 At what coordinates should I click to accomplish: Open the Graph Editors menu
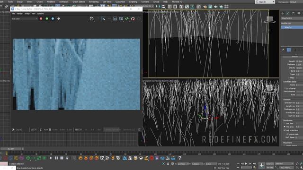tap(79, 2)
